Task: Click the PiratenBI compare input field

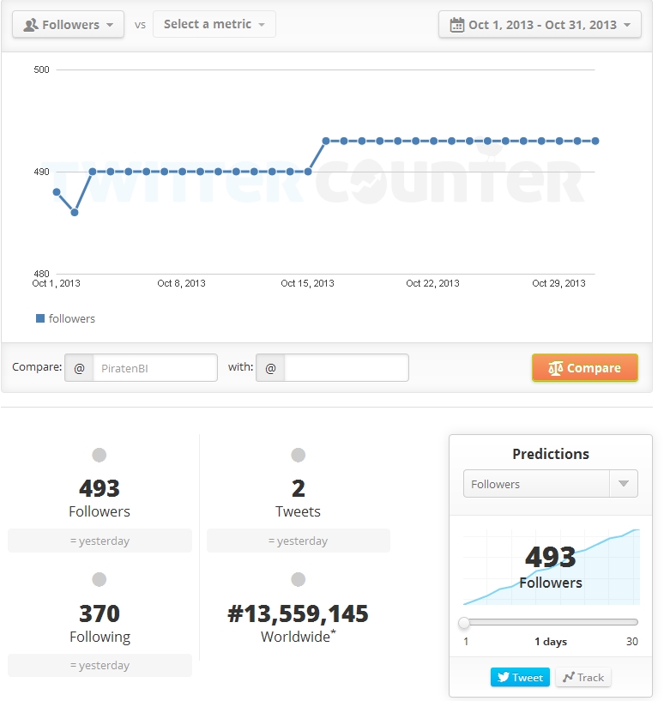Action: click(x=154, y=368)
